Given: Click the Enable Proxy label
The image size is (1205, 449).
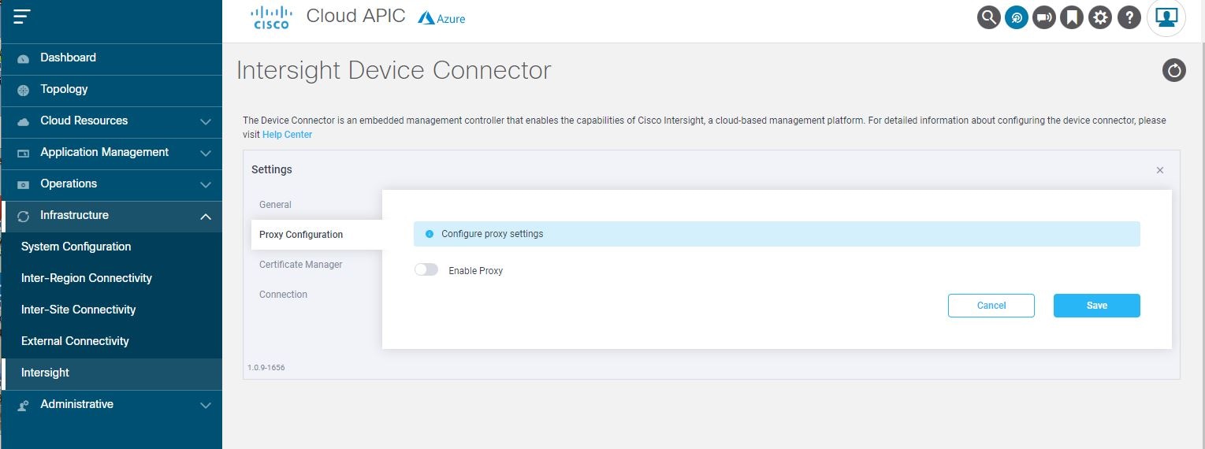Looking at the screenshot, I should coord(475,271).
